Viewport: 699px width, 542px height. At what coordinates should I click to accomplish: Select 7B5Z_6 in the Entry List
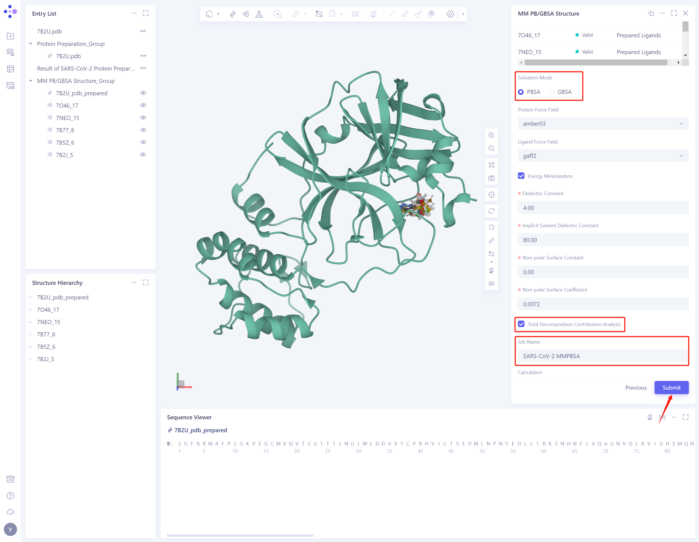point(65,142)
